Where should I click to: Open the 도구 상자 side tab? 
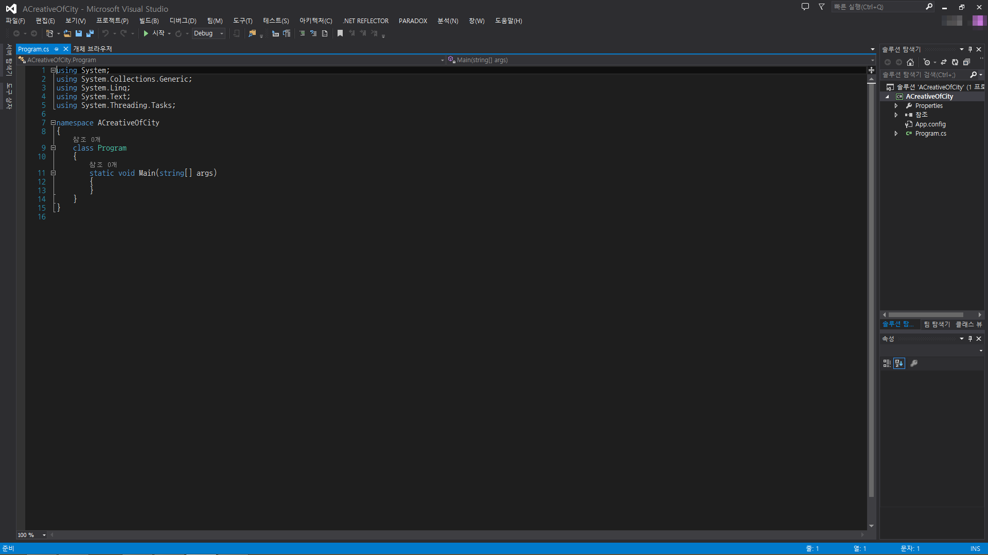point(8,96)
